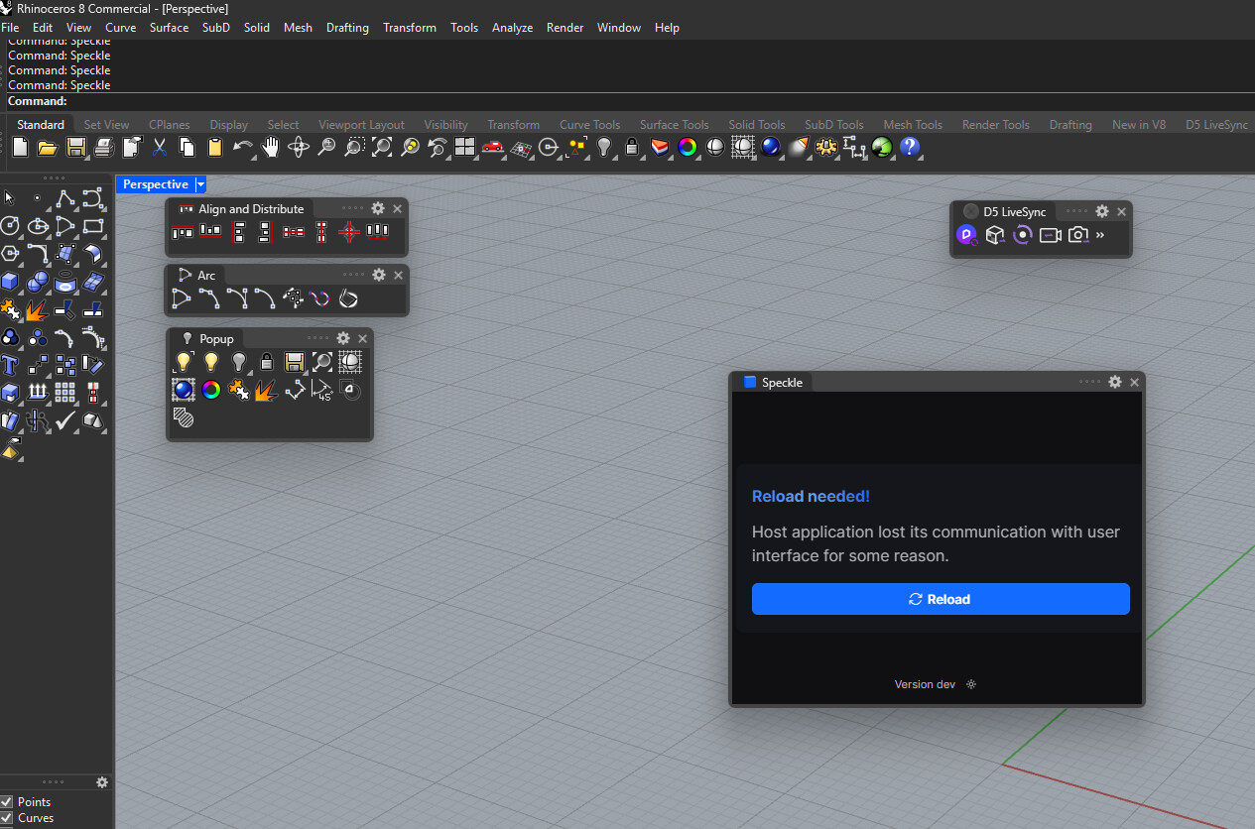Open Align and Distribute panel gear options
Viewport: 1255px width, 829px height.
click(378, 208)
